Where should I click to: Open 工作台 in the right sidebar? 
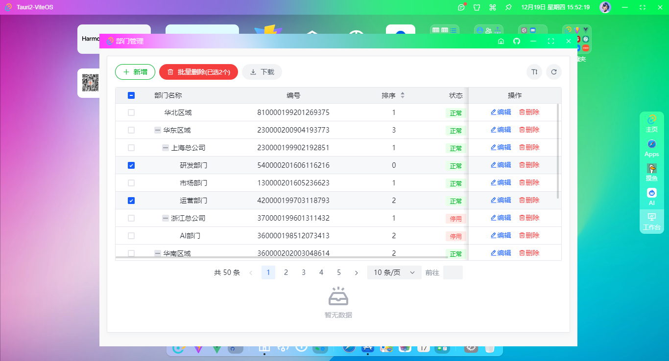click(651, 222)
